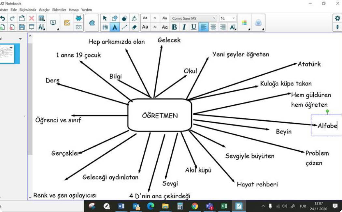Open the puzzle piece add-ons icon

(x=92, y=23)
